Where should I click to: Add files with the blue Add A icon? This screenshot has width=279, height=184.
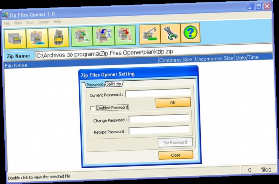(104, 35)
